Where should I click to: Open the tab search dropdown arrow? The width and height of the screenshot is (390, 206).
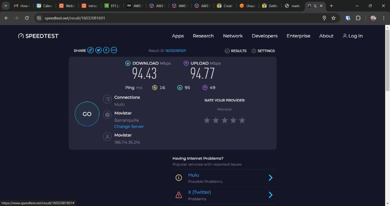pyautogui.click(x=6, y=6)
